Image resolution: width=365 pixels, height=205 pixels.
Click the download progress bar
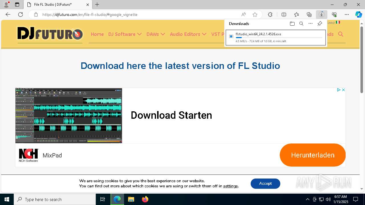coord(279,38)
